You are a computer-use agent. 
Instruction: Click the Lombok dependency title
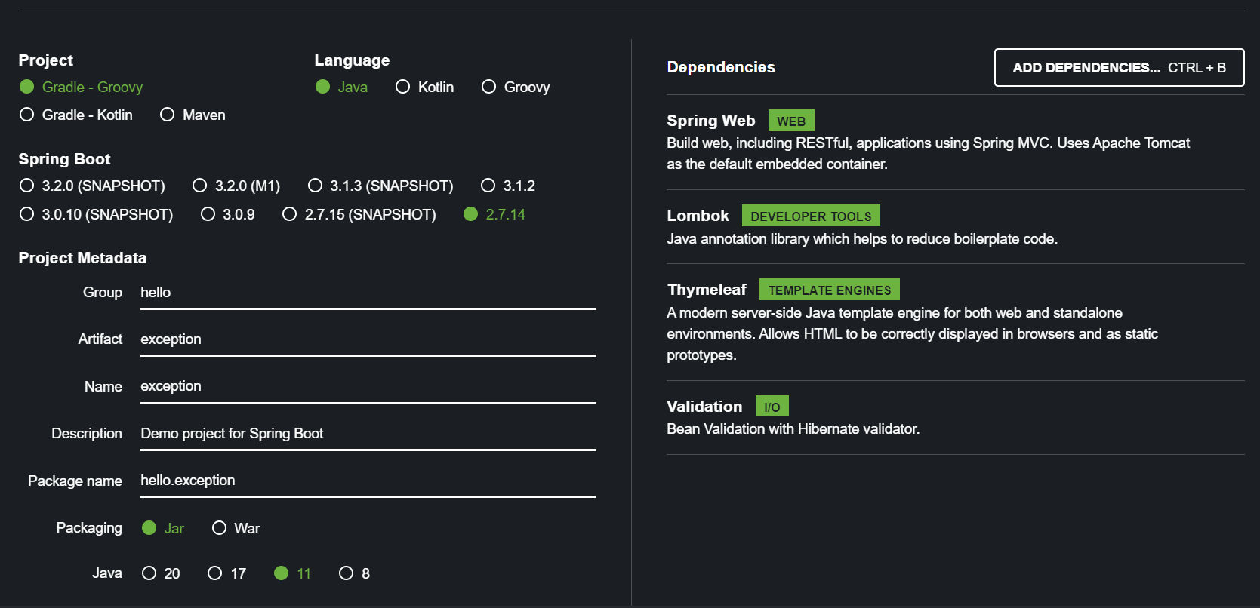(x=698, y=216)
